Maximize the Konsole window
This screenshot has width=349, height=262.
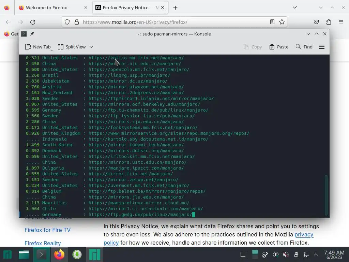click(317, 34)
